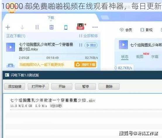Switch to the 字幕 tab

click(x=155, y=57)
